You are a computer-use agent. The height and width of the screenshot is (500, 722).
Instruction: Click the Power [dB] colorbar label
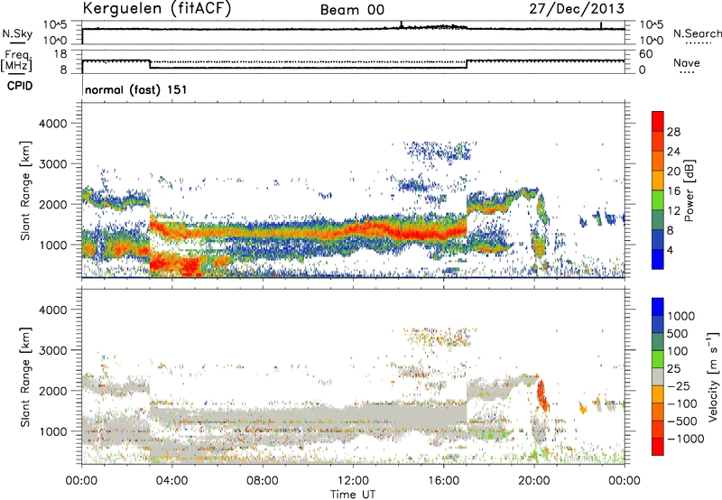689,190
